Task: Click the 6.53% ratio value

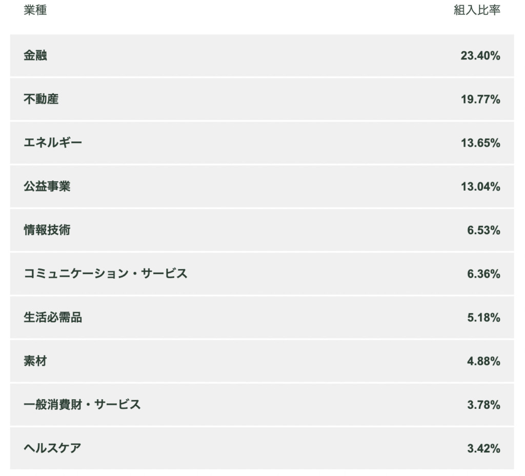Action: [x=483, y=231]
